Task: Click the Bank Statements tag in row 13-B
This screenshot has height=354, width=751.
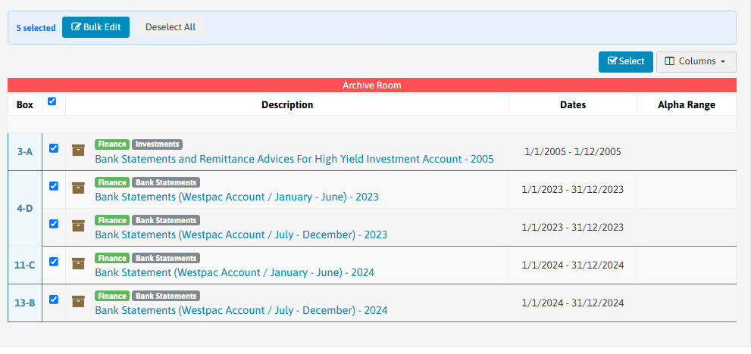Action: (x=166, y=296)
